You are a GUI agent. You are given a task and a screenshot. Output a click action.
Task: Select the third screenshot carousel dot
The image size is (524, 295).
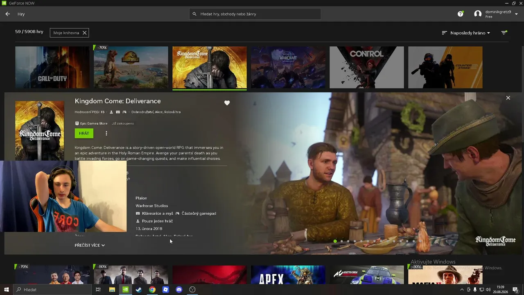[x=348, y=241]
